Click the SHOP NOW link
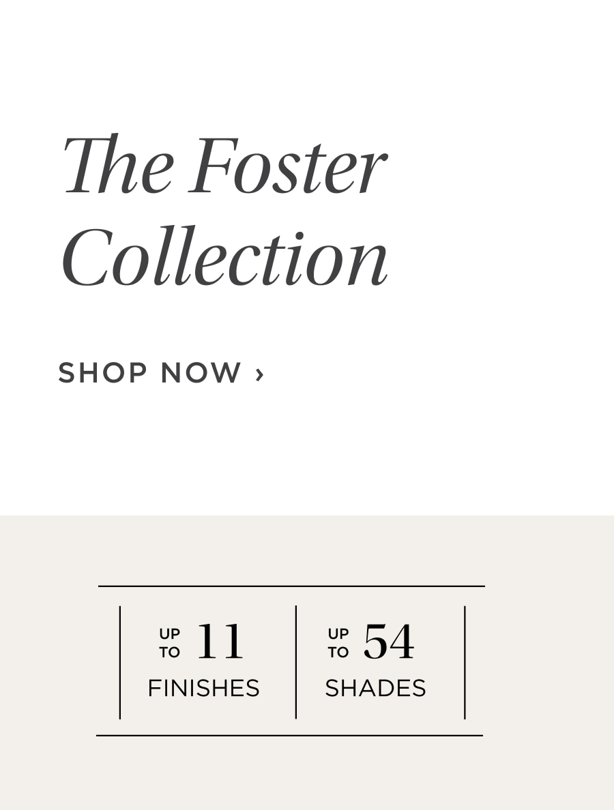614x810 pixels. (161, 372)
